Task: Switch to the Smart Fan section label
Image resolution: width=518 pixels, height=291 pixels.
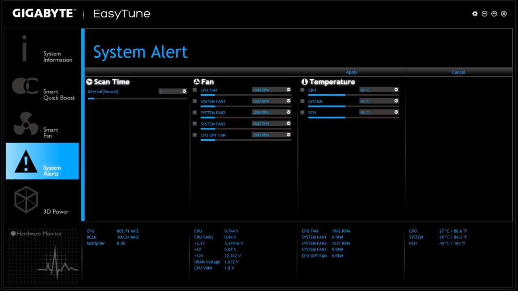Action: [51, 133]
